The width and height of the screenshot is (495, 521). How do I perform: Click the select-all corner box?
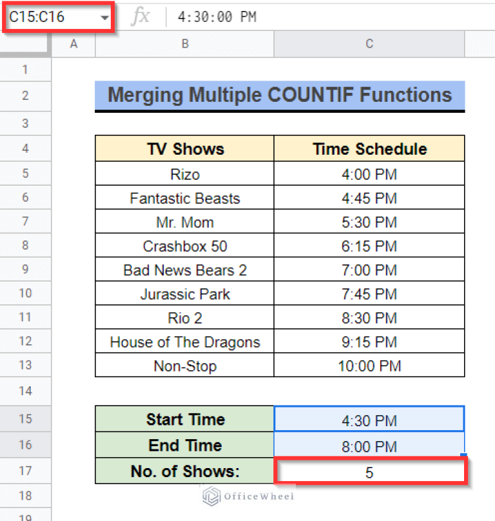[x=26, y=44]
